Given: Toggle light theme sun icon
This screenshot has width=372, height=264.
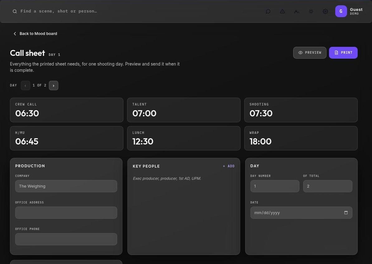Looking at the screenshot, I should coord(311,12).
